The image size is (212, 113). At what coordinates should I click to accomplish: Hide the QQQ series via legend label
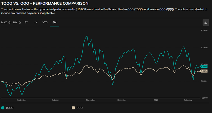79,108
